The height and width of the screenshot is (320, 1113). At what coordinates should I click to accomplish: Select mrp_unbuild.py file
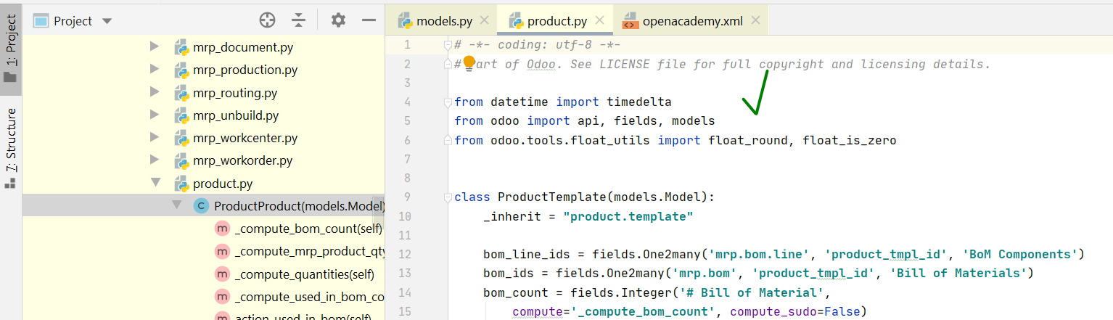[x=236, y=115]
